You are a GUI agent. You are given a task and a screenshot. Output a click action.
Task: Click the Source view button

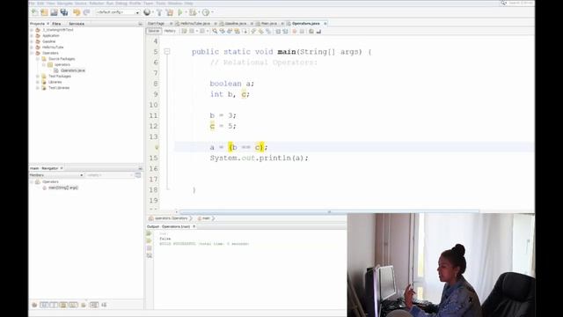pyautogui.click(x=154, y=32)
